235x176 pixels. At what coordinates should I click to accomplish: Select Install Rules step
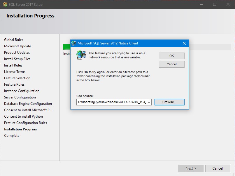(x=13, y=65)
